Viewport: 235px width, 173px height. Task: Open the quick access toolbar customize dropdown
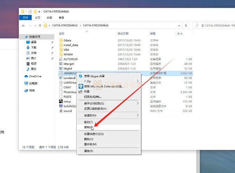pos(39,11)
